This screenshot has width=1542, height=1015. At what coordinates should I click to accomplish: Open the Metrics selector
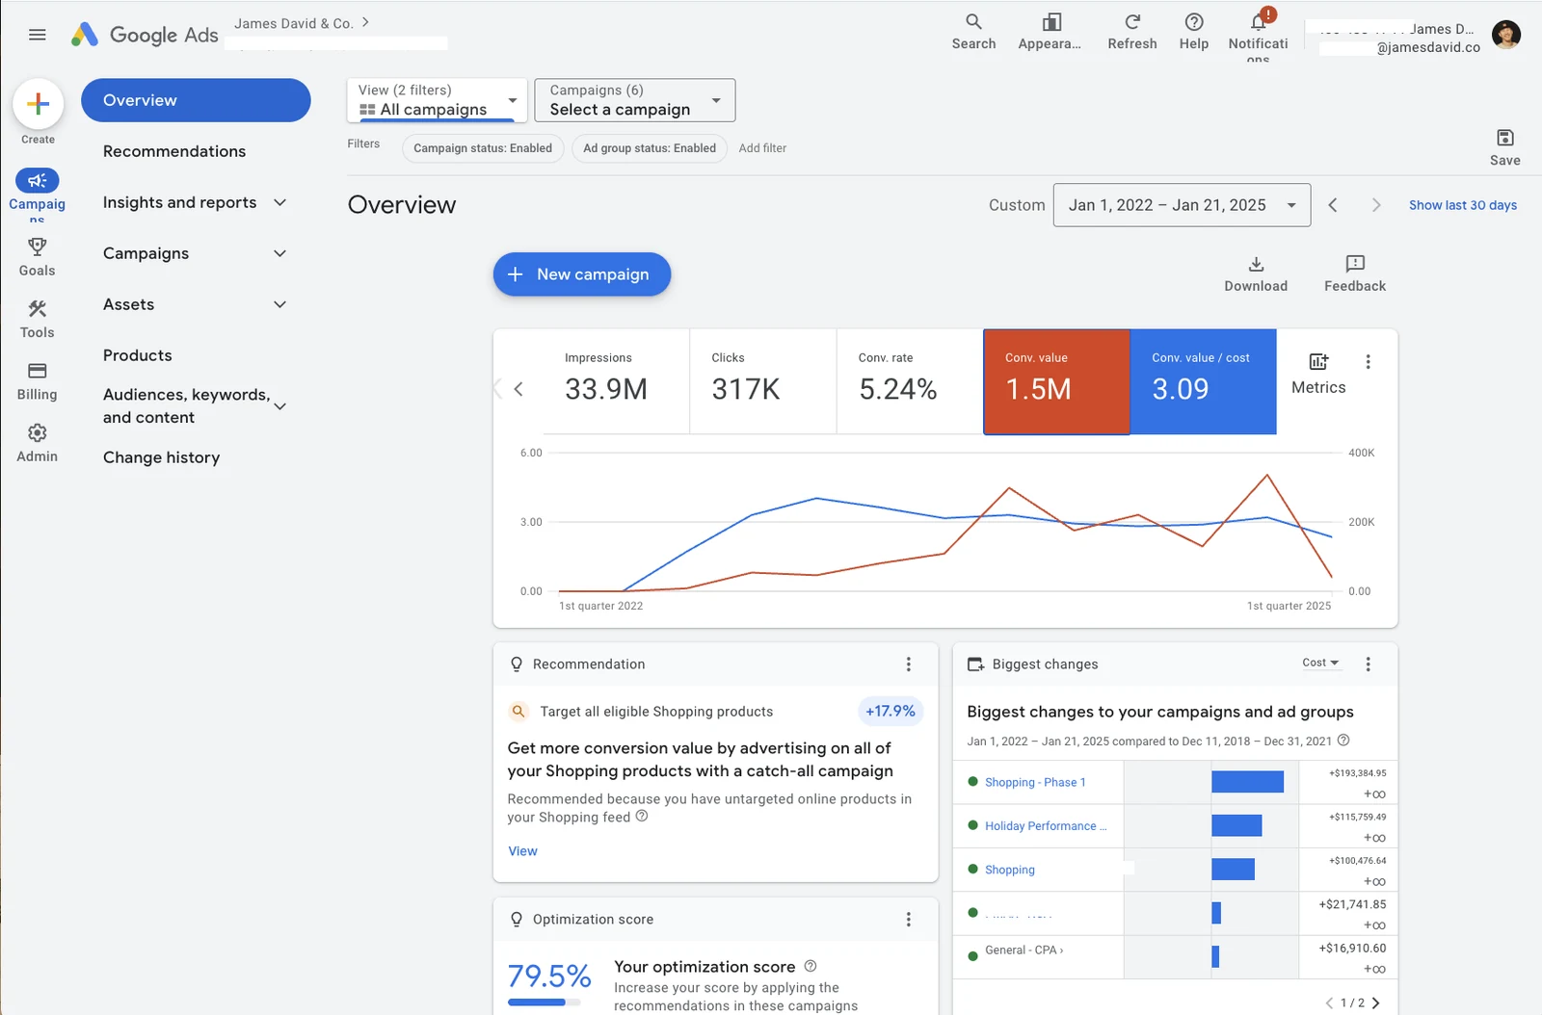pos(1317,374)
